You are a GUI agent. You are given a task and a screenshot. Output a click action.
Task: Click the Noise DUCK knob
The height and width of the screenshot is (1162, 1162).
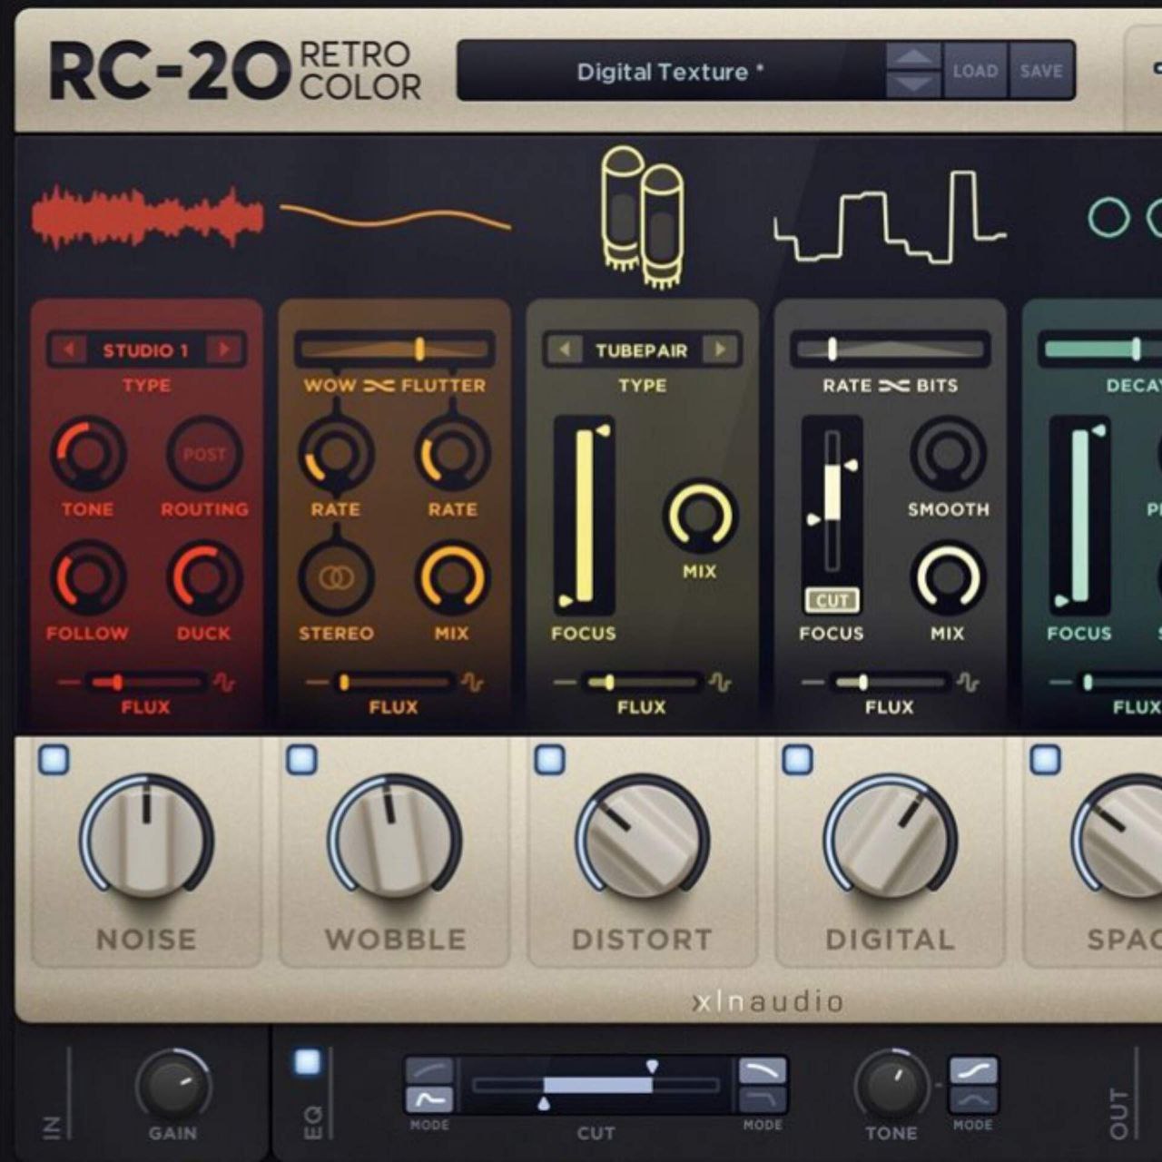204,577
